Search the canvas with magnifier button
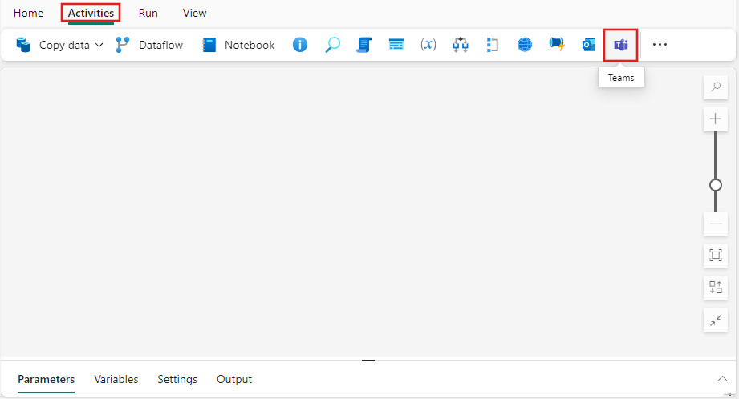The width and height of the screenshot is (739, 399). (x=716, y=87)
